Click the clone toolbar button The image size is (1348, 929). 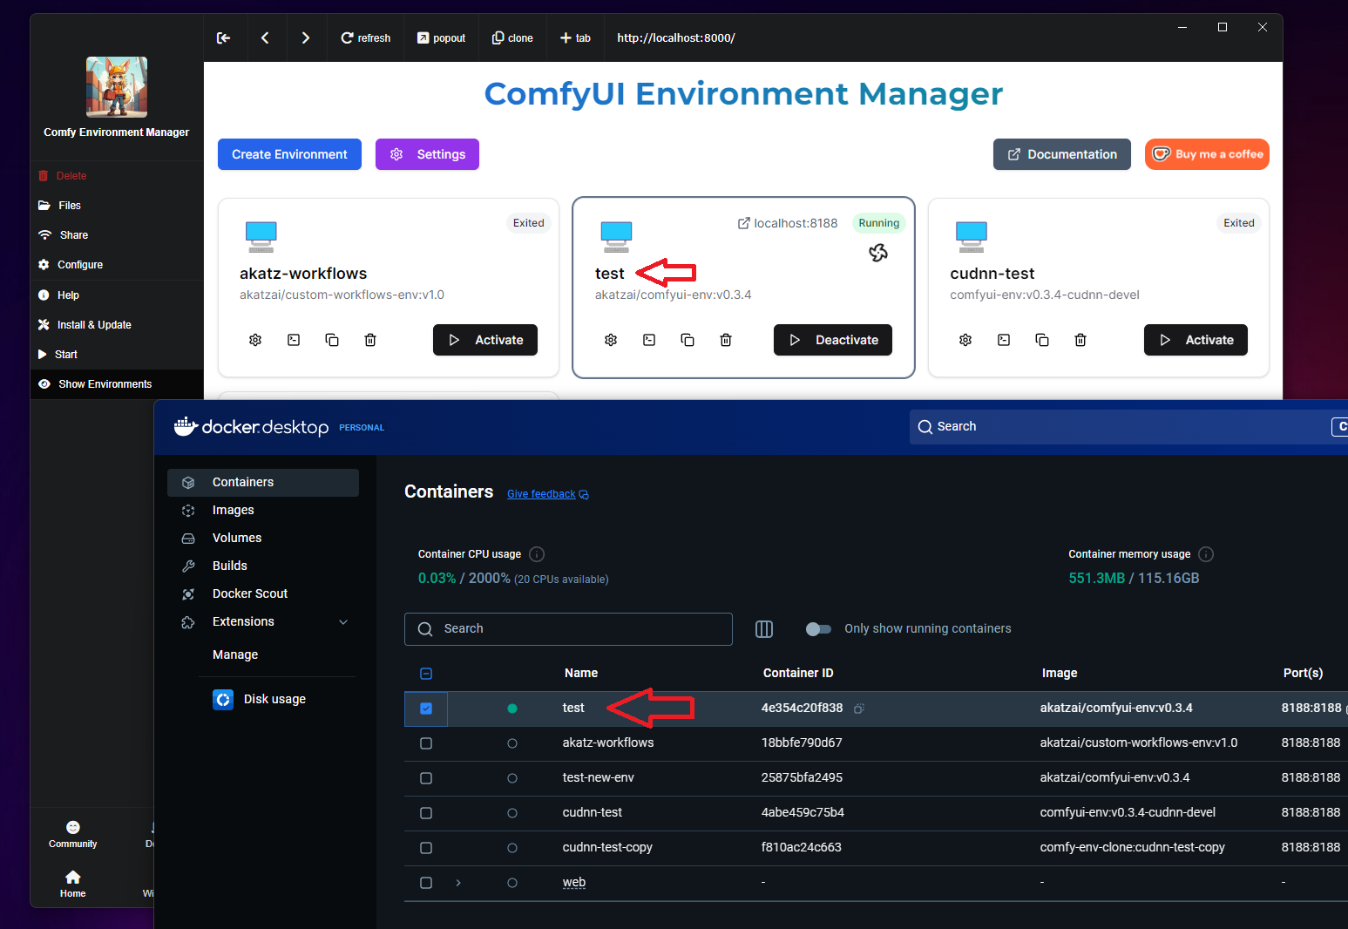512,37
